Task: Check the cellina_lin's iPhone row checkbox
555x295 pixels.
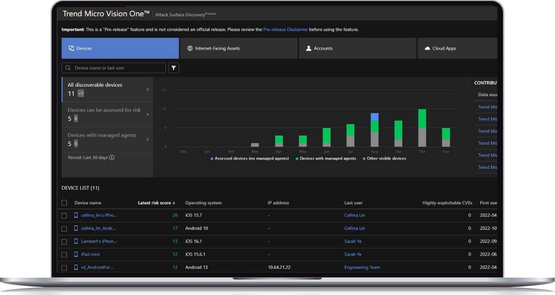Action: coord(64,215)
